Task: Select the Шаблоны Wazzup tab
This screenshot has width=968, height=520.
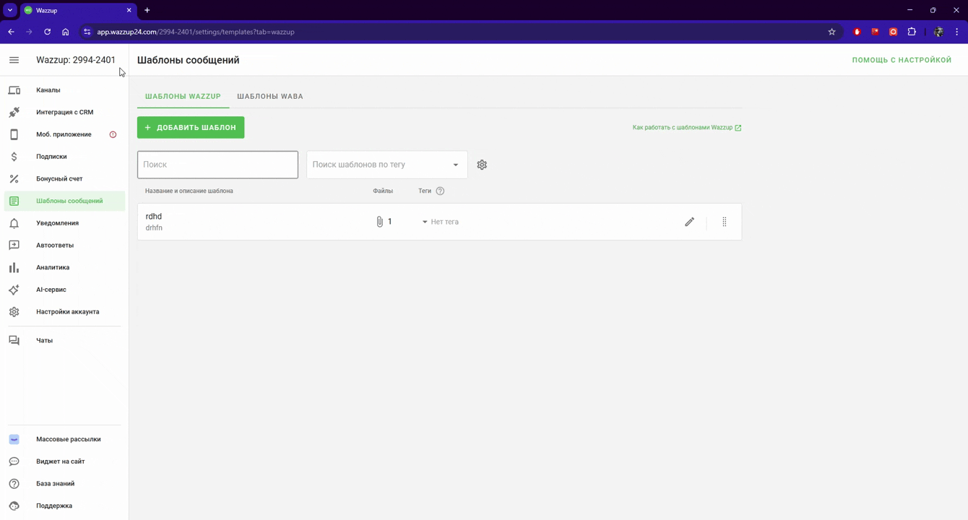Action: click(x=183, y=96)
